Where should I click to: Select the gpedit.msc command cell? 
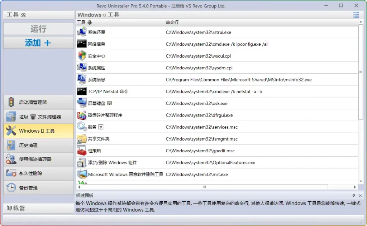tap(261, 151)
